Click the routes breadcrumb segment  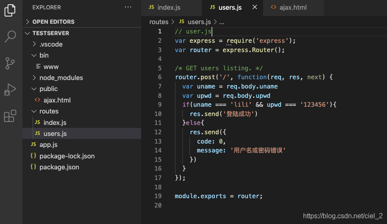tap(159, 22)
